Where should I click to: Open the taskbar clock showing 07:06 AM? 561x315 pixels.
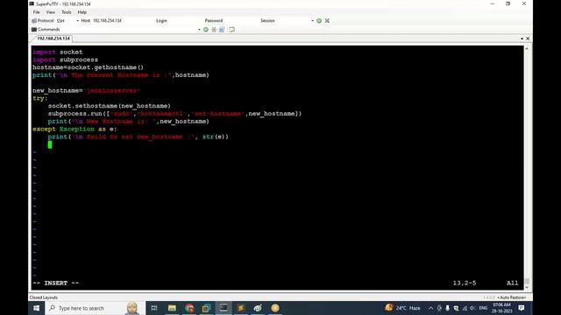tap(501, 308)
